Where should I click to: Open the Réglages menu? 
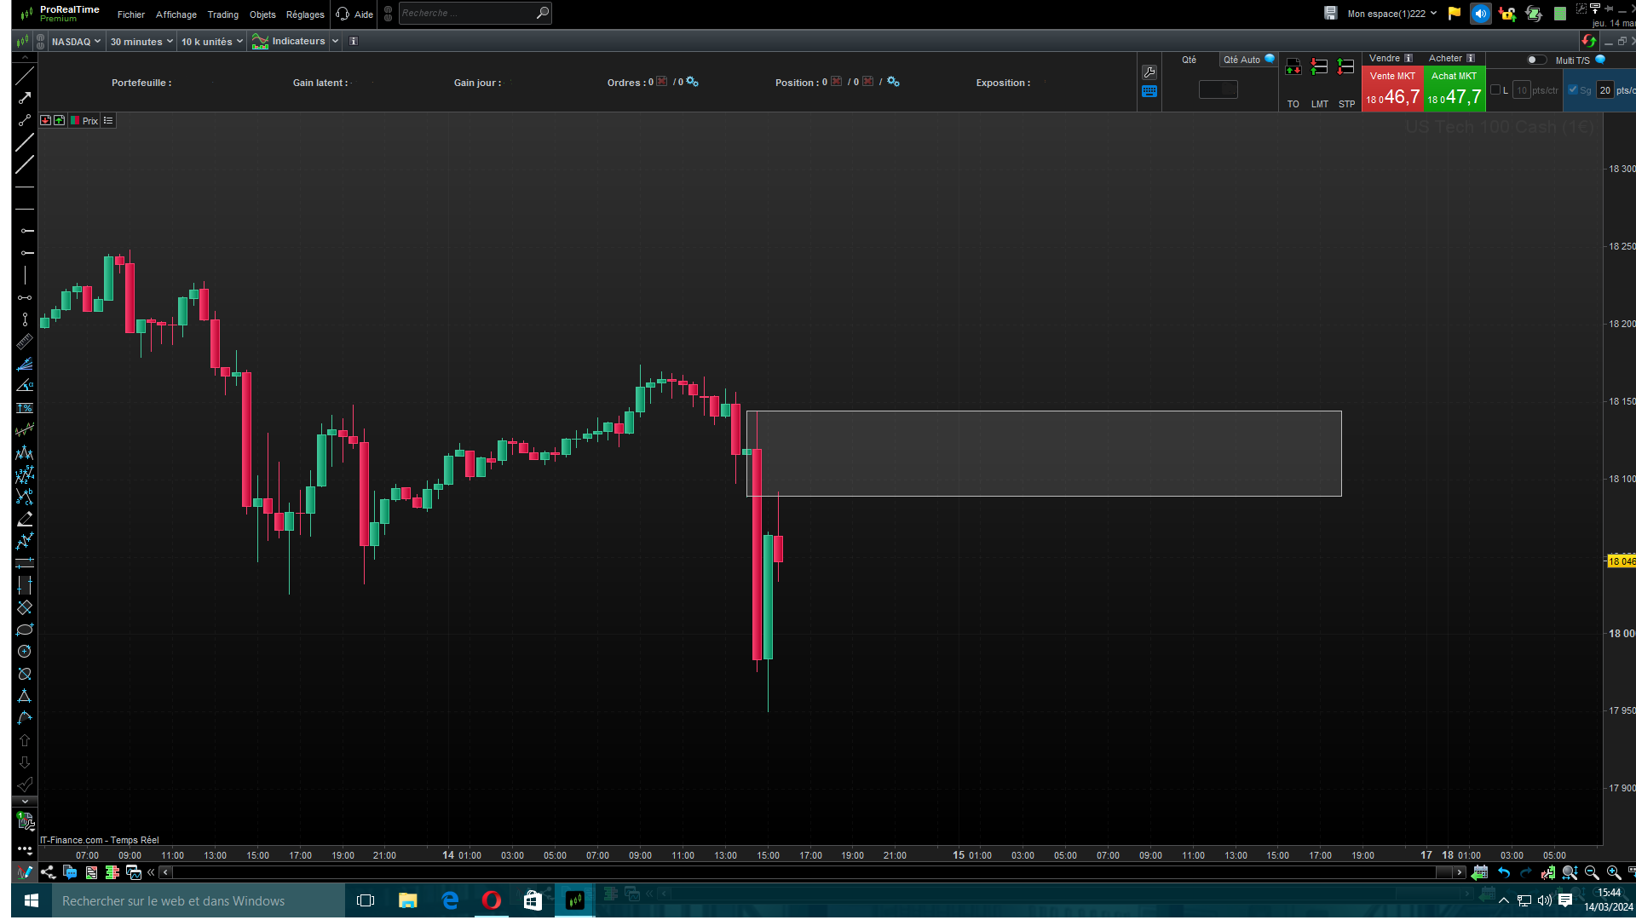[305, 14]
